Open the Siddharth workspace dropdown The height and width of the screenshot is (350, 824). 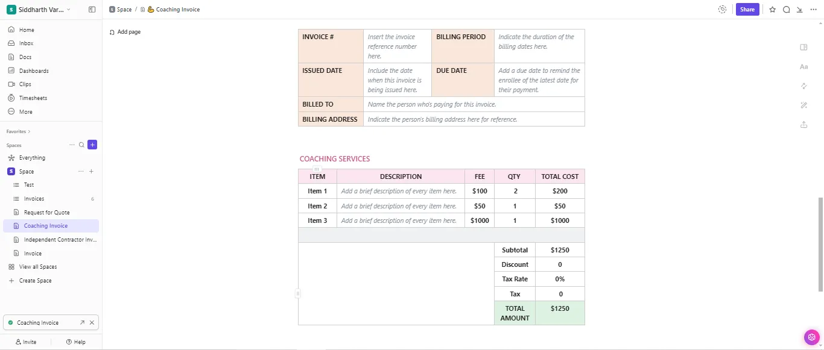click(x=39, y=10)
